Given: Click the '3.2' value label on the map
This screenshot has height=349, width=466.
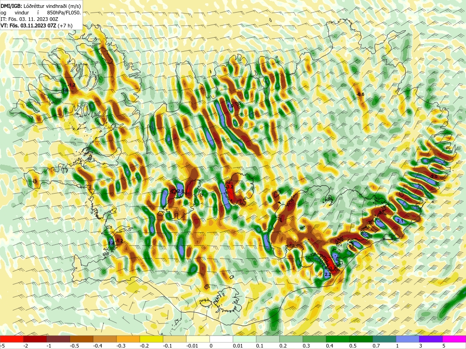Looking at the screenshot, I should [x=230, y=187].
